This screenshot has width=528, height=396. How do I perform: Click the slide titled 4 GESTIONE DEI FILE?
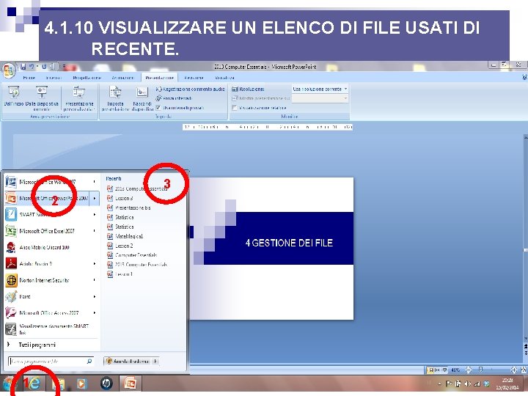click(x=271, y=249)
